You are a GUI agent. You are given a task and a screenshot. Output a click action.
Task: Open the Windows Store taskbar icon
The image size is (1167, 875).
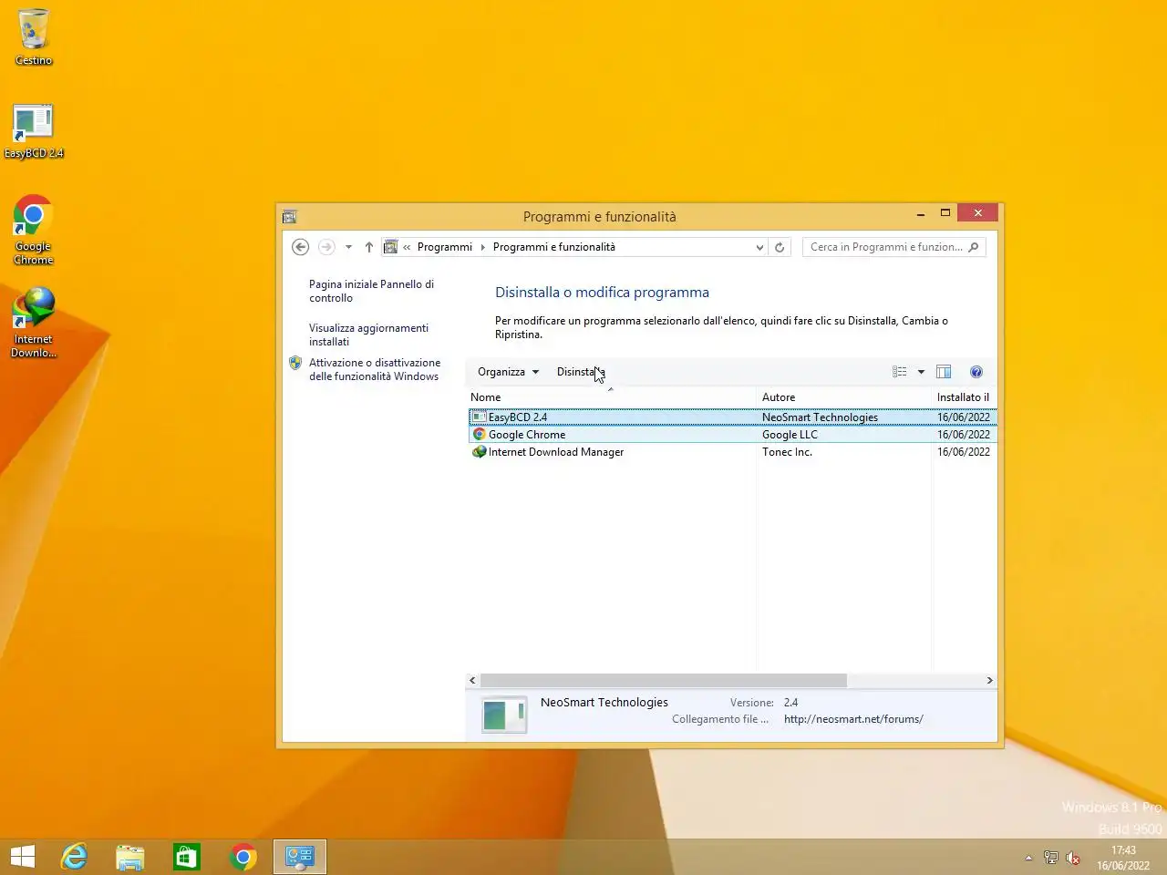point(187,857)
